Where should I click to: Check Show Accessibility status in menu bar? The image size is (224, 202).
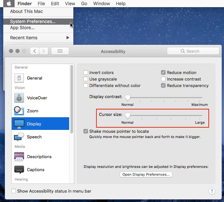[x=14, y=191]
